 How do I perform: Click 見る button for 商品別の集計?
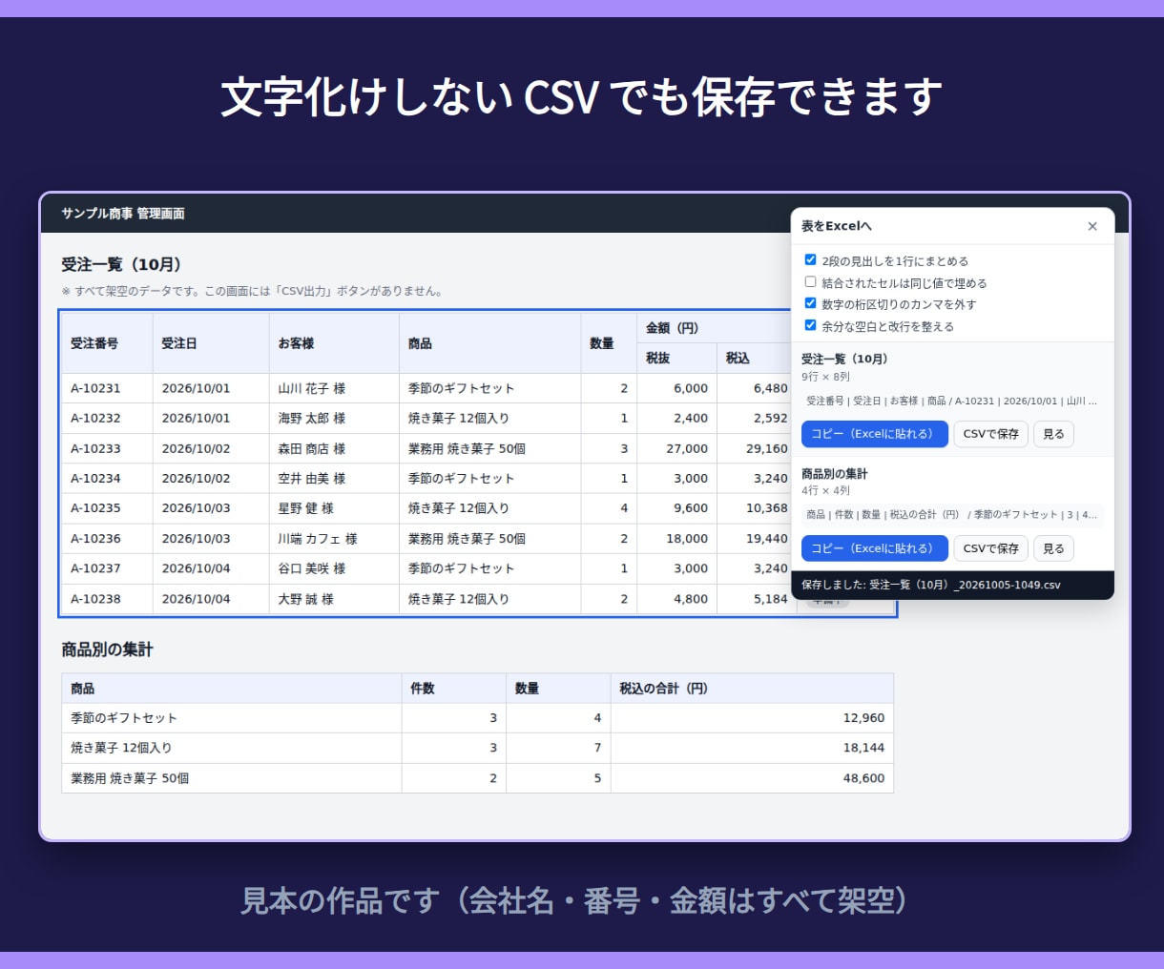(x=1053, y=548)
